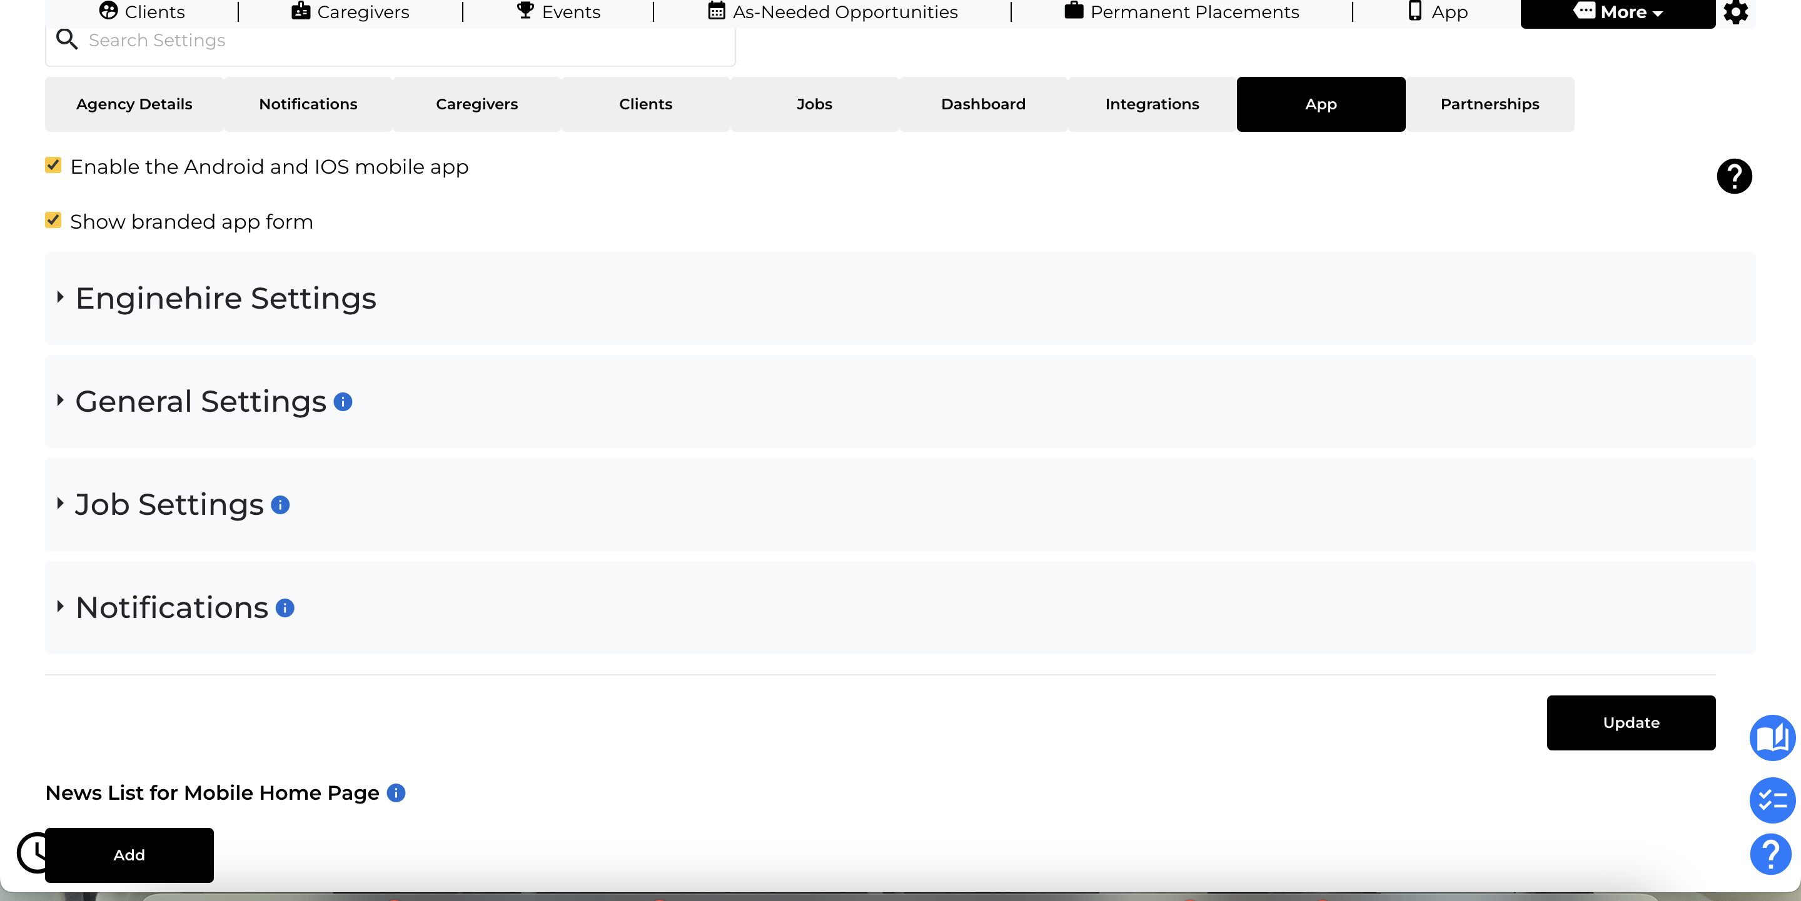The height and width of the screenshot is (901, 1801).
Task: Open the More dropdown menu
Action: click(x=1618, y=12)
